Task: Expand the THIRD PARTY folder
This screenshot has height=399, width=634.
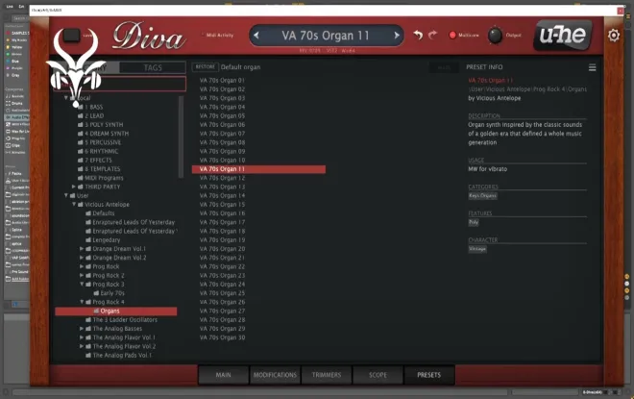Action: 74,187
